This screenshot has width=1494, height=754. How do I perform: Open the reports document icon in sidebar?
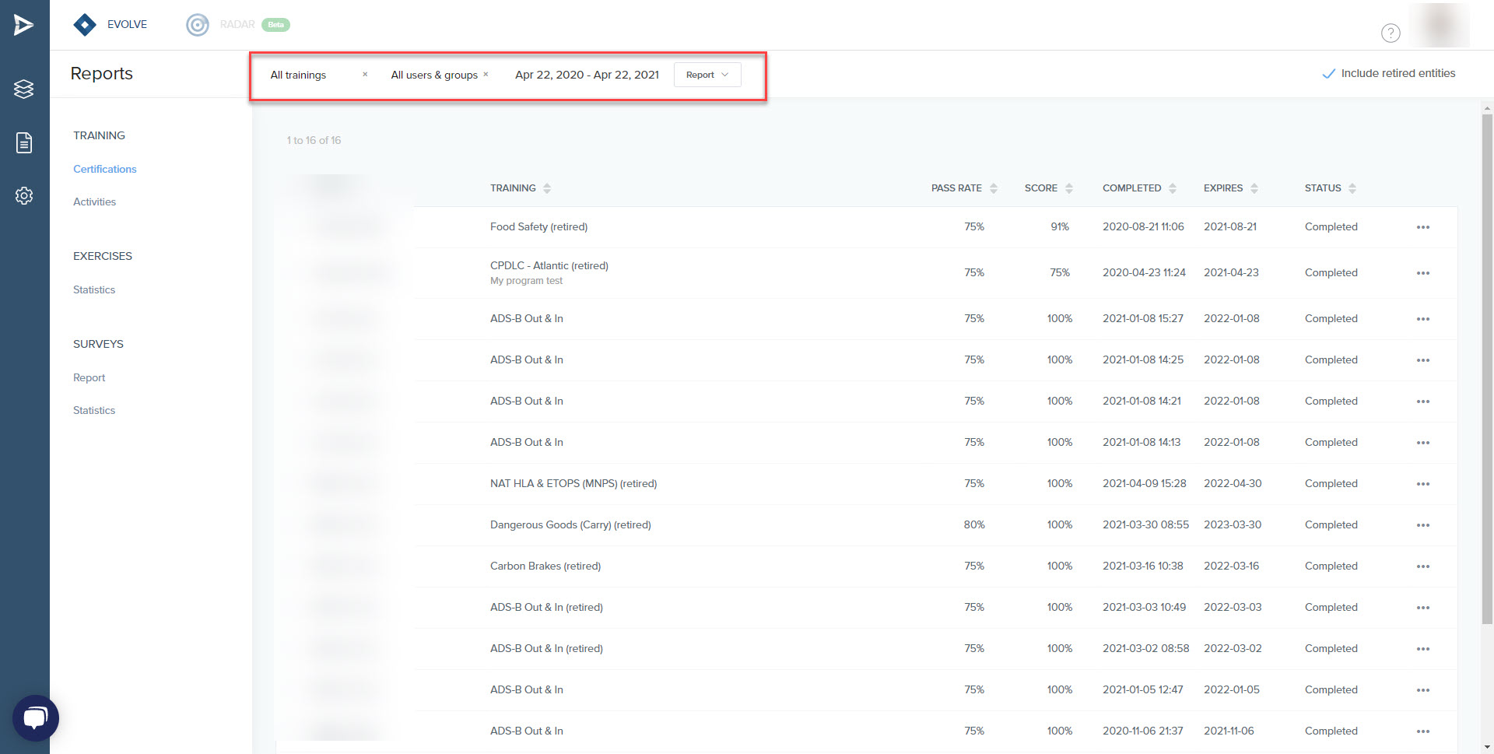coord(24,142)
